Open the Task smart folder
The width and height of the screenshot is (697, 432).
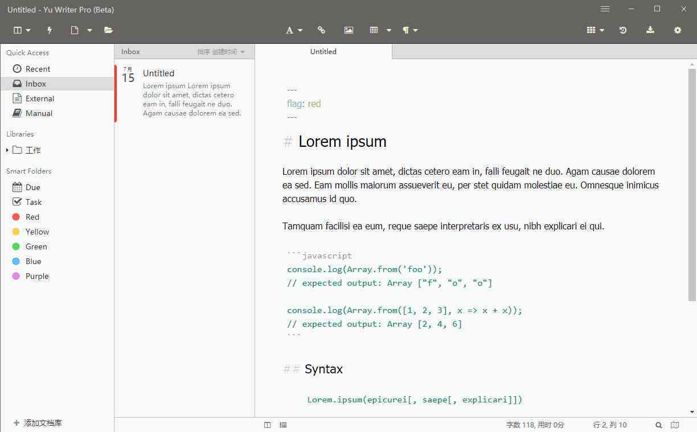pos(57,202)
